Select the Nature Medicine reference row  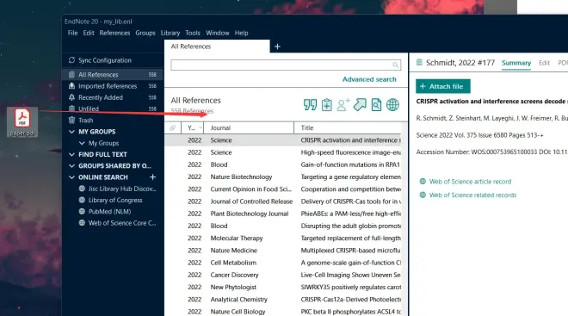[283, 251]
